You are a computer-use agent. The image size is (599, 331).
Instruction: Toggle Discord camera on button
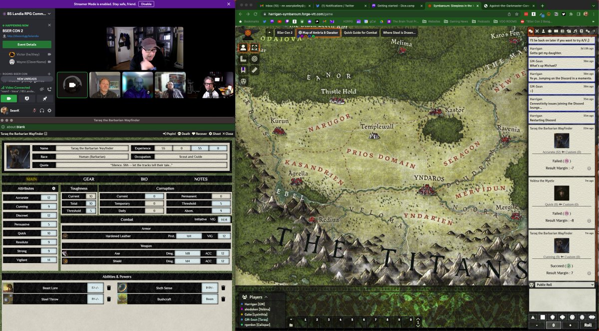(9, 99)
